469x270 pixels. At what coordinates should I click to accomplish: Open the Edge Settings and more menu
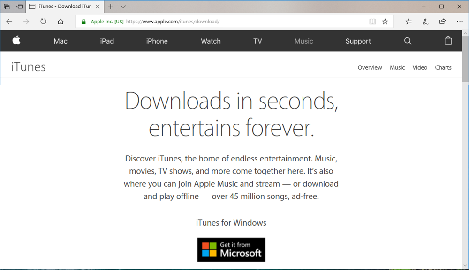[459, 22]
